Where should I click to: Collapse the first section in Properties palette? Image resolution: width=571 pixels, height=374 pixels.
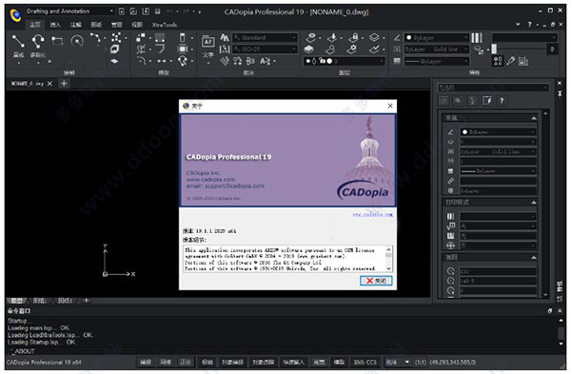point(534,118)
